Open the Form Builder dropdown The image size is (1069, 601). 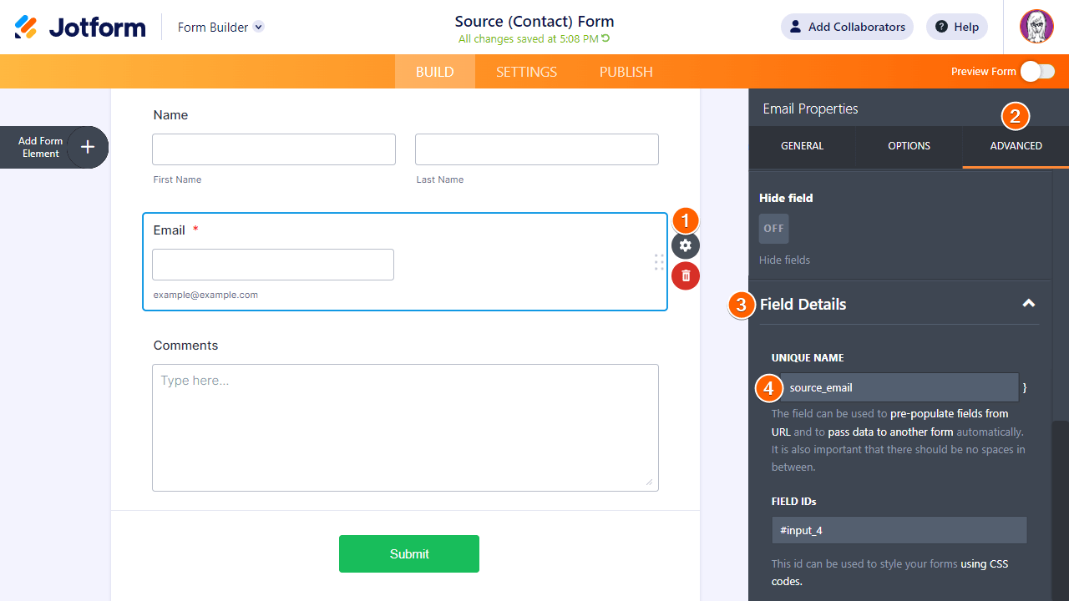[x=259, y=27]
